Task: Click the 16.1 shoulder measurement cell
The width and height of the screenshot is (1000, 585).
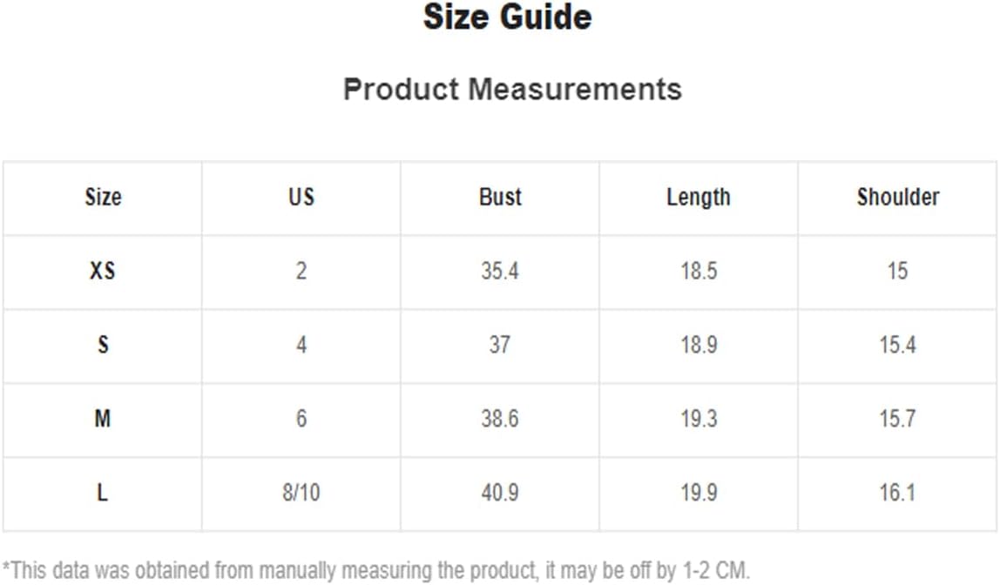Action: pyautogui.click(x=898, y=493)
